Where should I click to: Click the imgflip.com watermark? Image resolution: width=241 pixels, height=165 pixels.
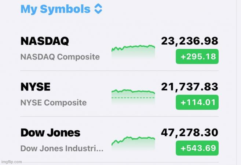click(11, 162)
